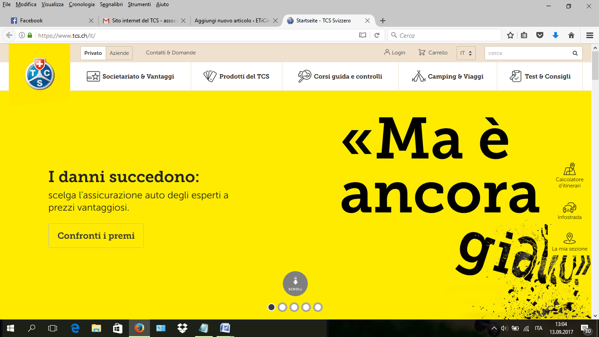Bookmark this page with star icon
Viewport: 599px width, 337px height.
(510, 36)
